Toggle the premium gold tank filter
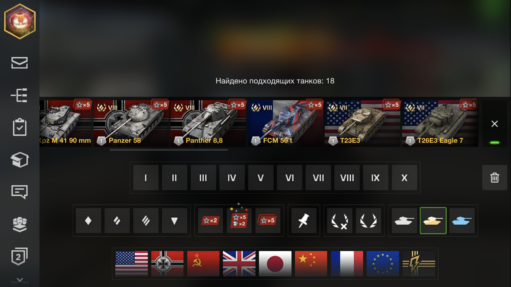The image size is (511, 287). [x=433, y=221]
